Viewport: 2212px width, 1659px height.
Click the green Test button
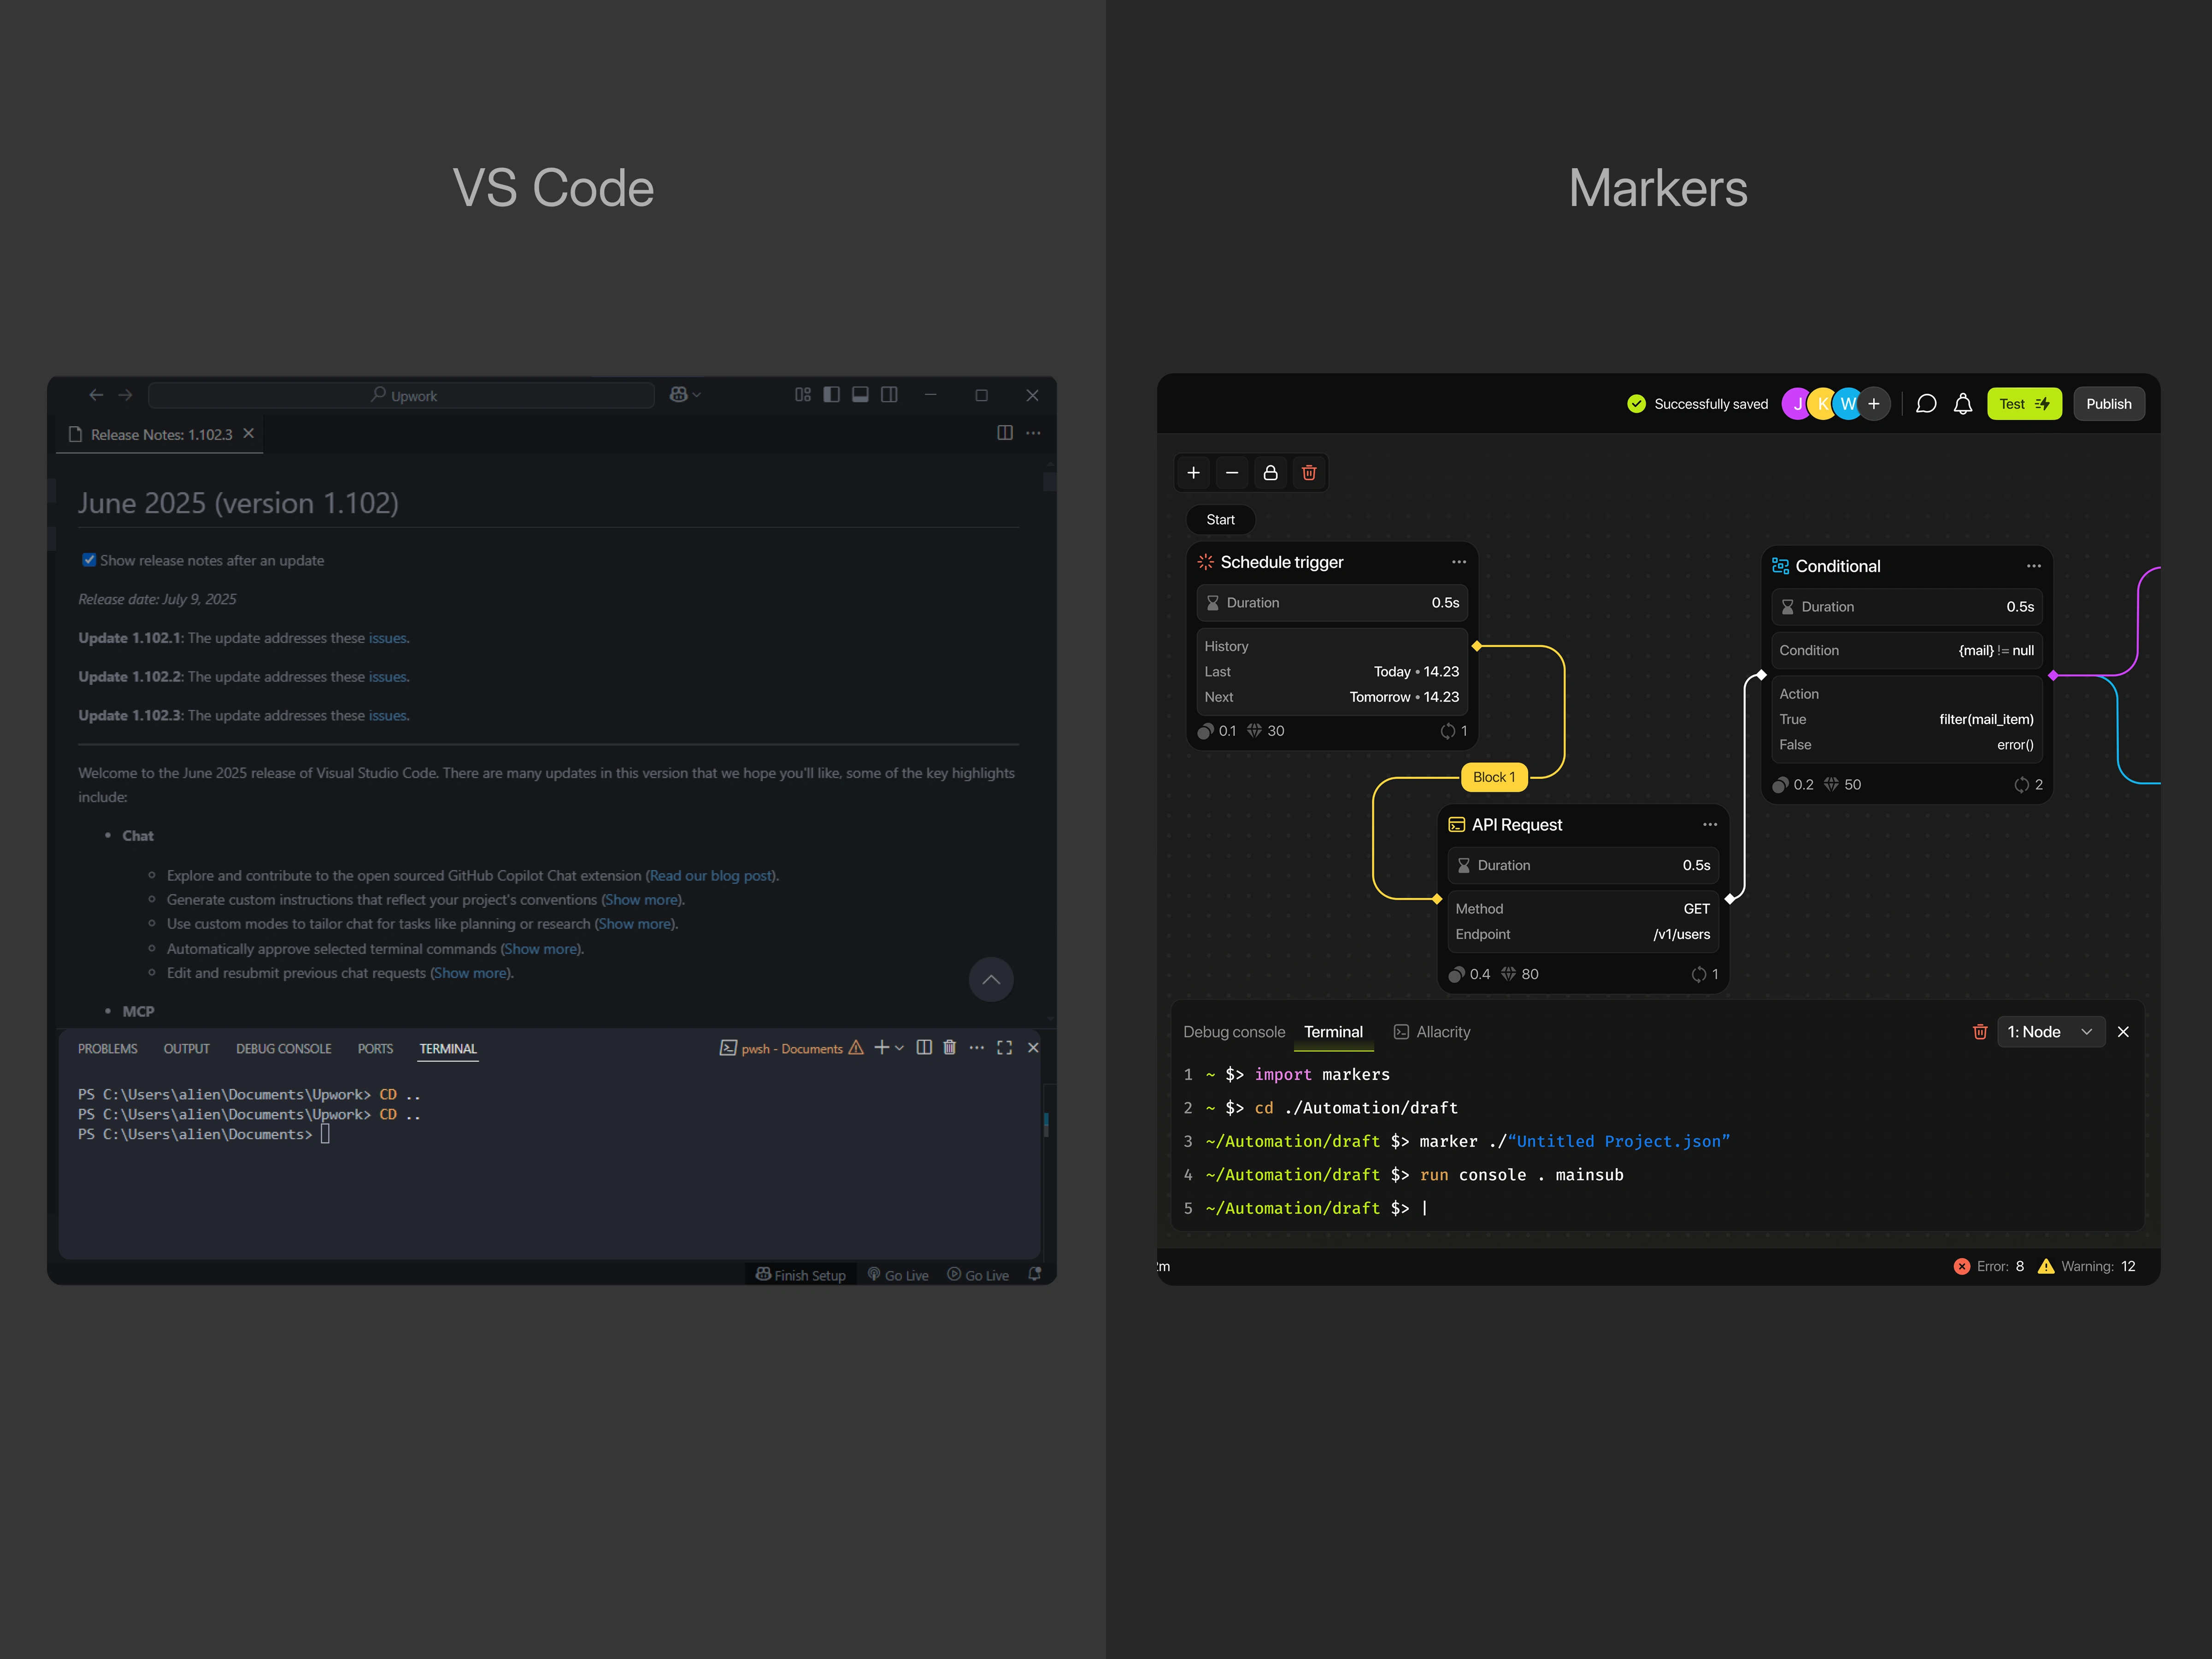2024,404
